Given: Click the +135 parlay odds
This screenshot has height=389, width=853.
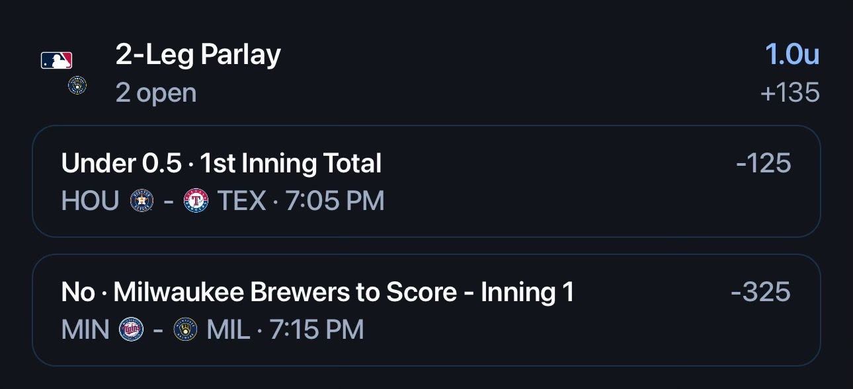Looking at the screenshot, I should pos(790,93).
